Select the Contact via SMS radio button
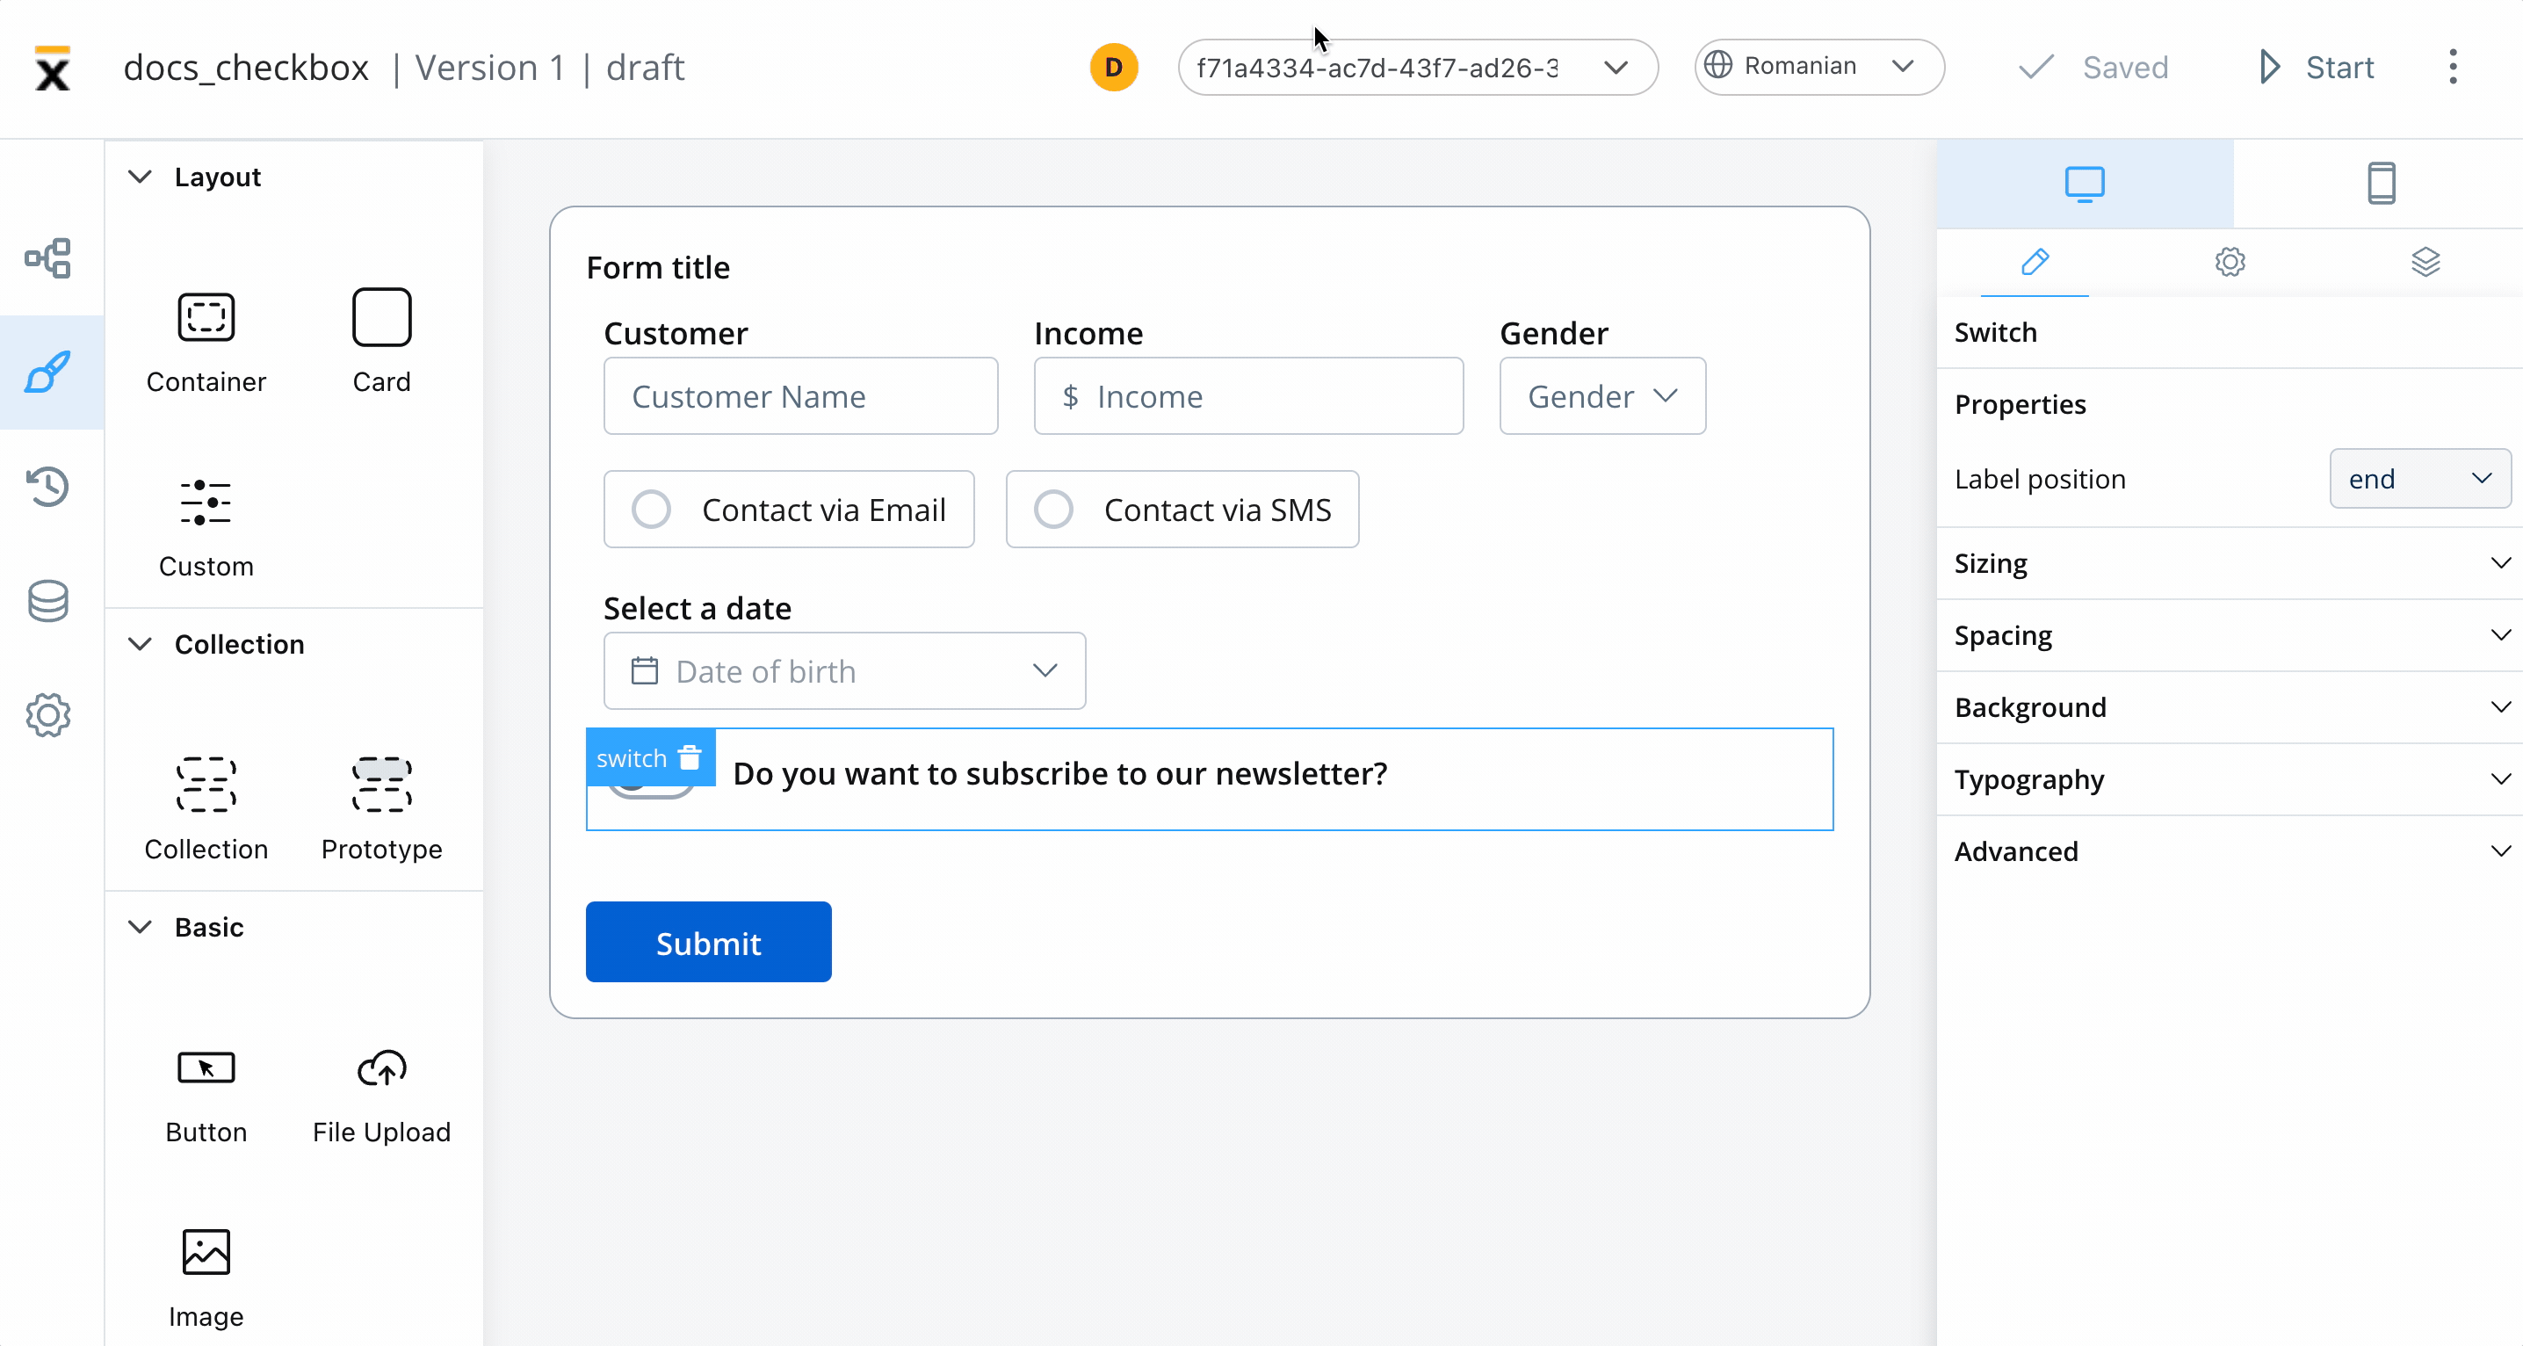Viewport: 2523px width, 1346px height. pos(1053,510)
